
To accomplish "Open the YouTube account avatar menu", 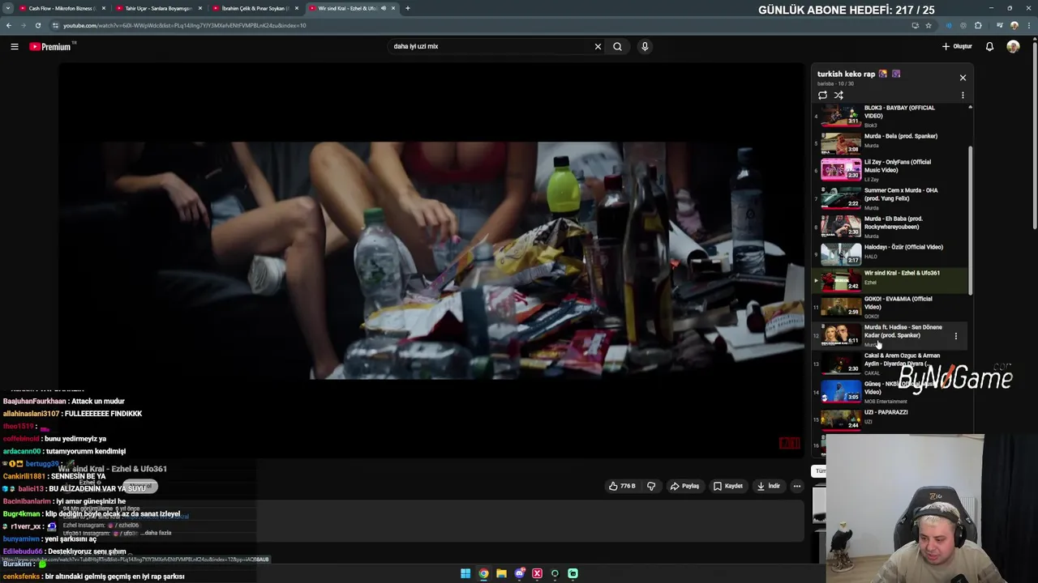I will click(x=1013, y=46).
